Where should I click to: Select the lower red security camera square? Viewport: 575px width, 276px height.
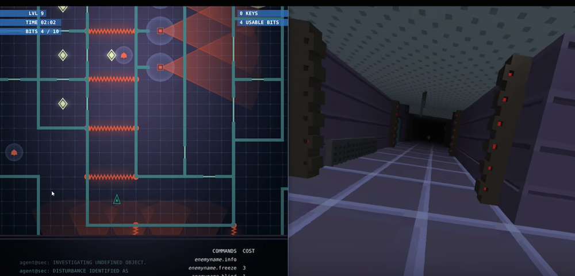(x=160, y=67)
